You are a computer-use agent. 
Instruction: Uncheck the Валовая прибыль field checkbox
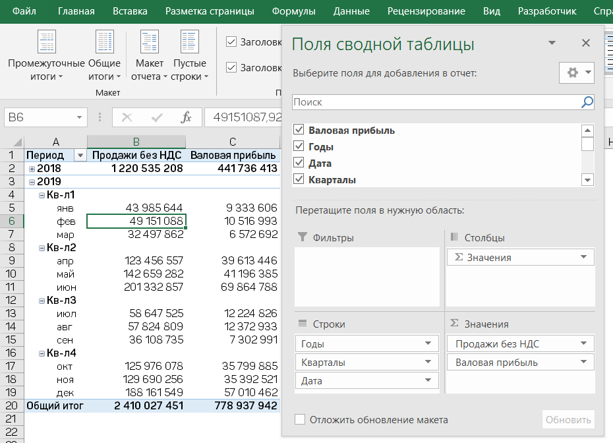299,130
